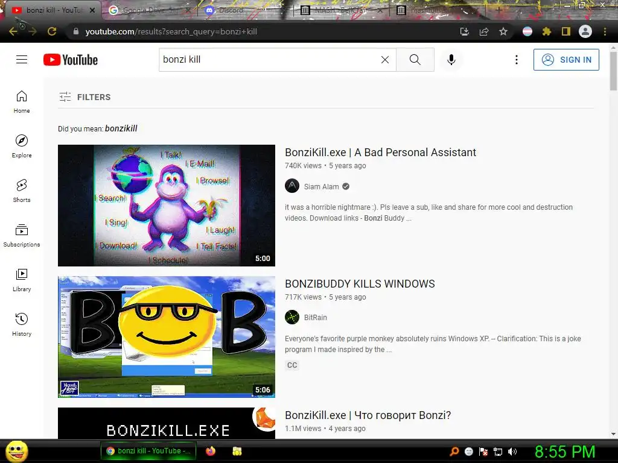Click the bonzi kill taskbar window button
618x463 pixels.
click(x=148, y=451)
